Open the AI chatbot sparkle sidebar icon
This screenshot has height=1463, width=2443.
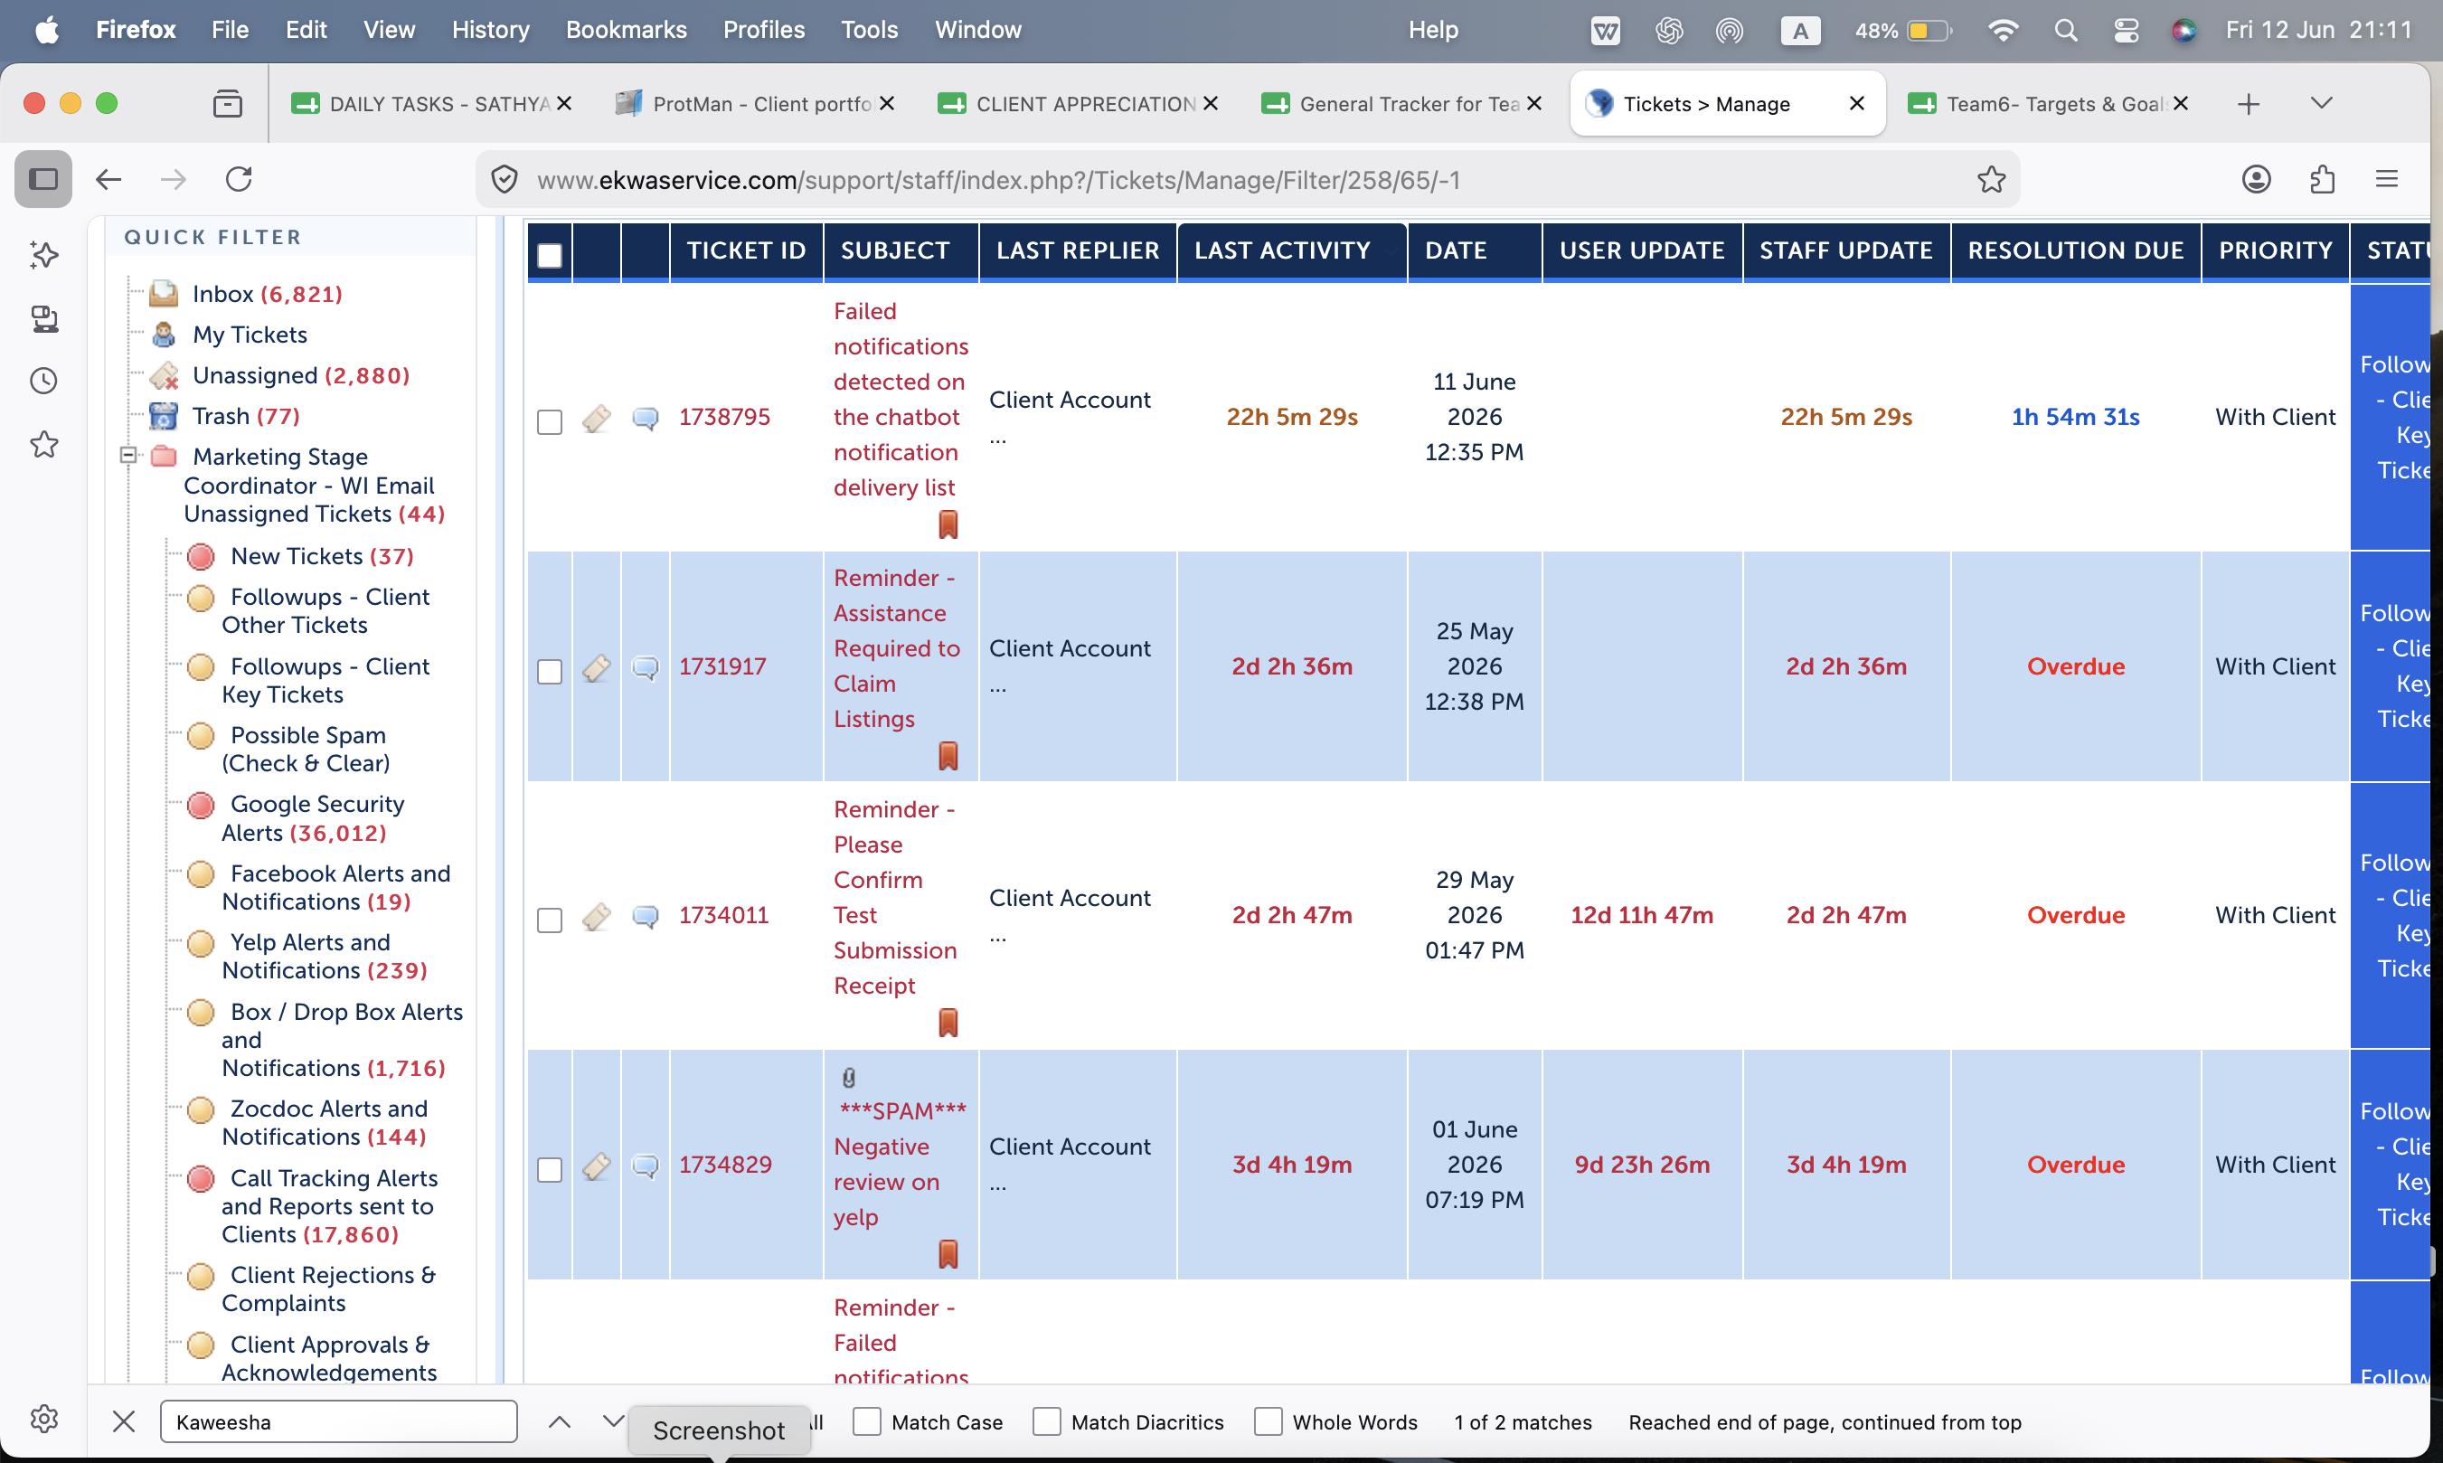pyautogui.click(x=44, y=254)
